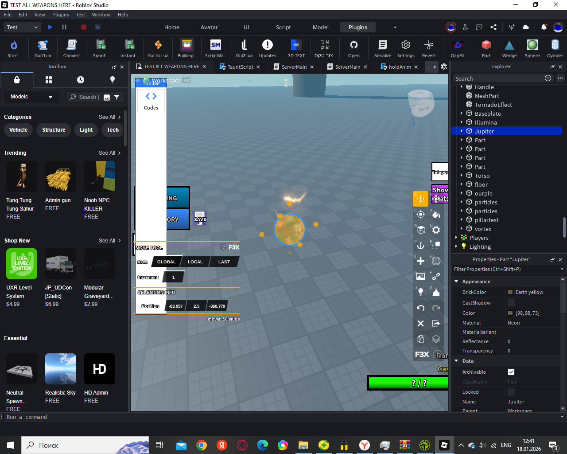Open the Gui to Lua plugin

[158, 48]
